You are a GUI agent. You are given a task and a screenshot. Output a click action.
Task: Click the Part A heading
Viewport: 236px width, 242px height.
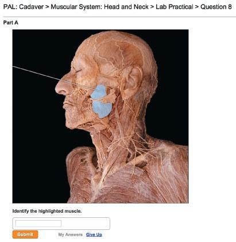(11, 22)
